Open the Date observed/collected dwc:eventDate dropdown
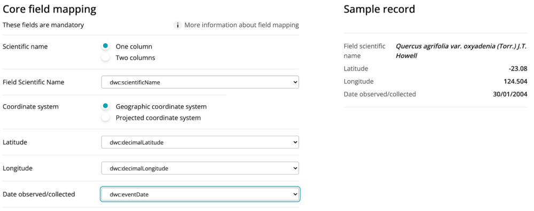 coord(200,194)
